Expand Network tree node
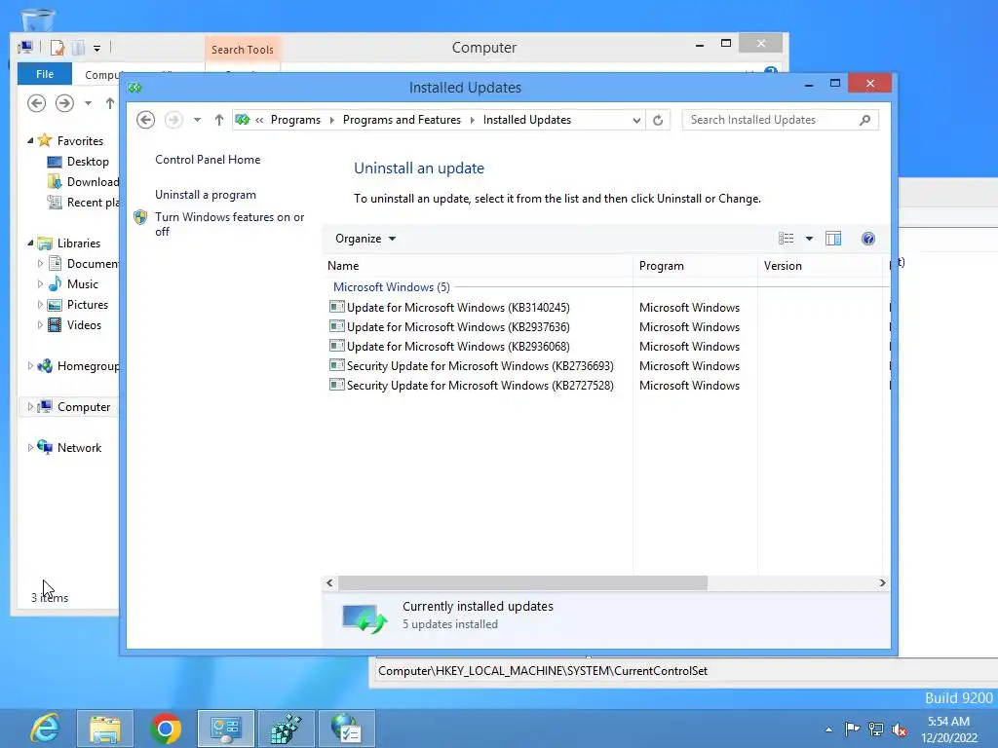Screen dimensions: 998x748 30,448
